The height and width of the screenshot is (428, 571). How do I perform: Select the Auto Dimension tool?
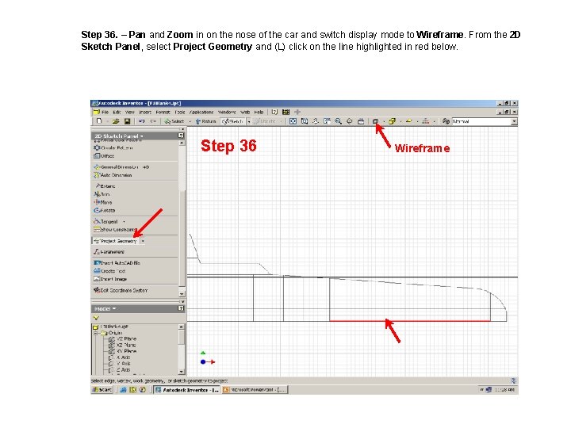[113, 175]
